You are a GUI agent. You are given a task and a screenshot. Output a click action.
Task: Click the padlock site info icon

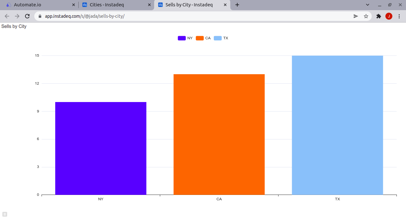40,16
